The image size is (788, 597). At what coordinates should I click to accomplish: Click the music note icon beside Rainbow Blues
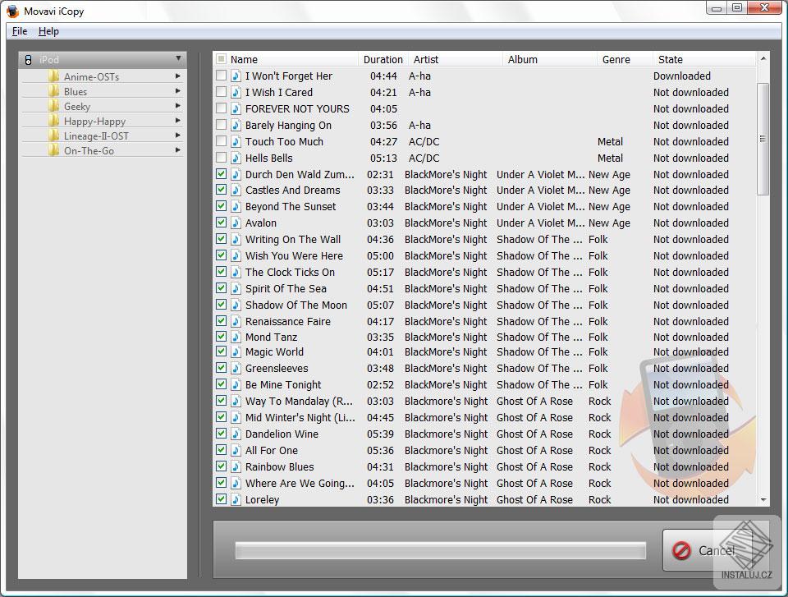coord(236,466)
